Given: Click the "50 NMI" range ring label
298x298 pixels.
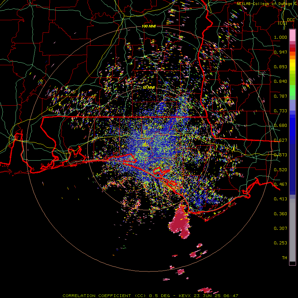Looking at the screenshot, I should pyautogui.click(x=149, y=87).
